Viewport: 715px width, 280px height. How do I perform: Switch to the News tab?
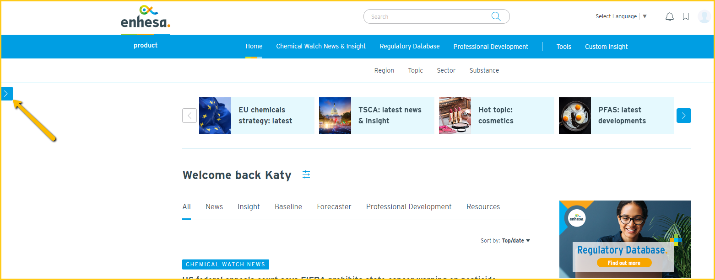[x=214, y=207]
